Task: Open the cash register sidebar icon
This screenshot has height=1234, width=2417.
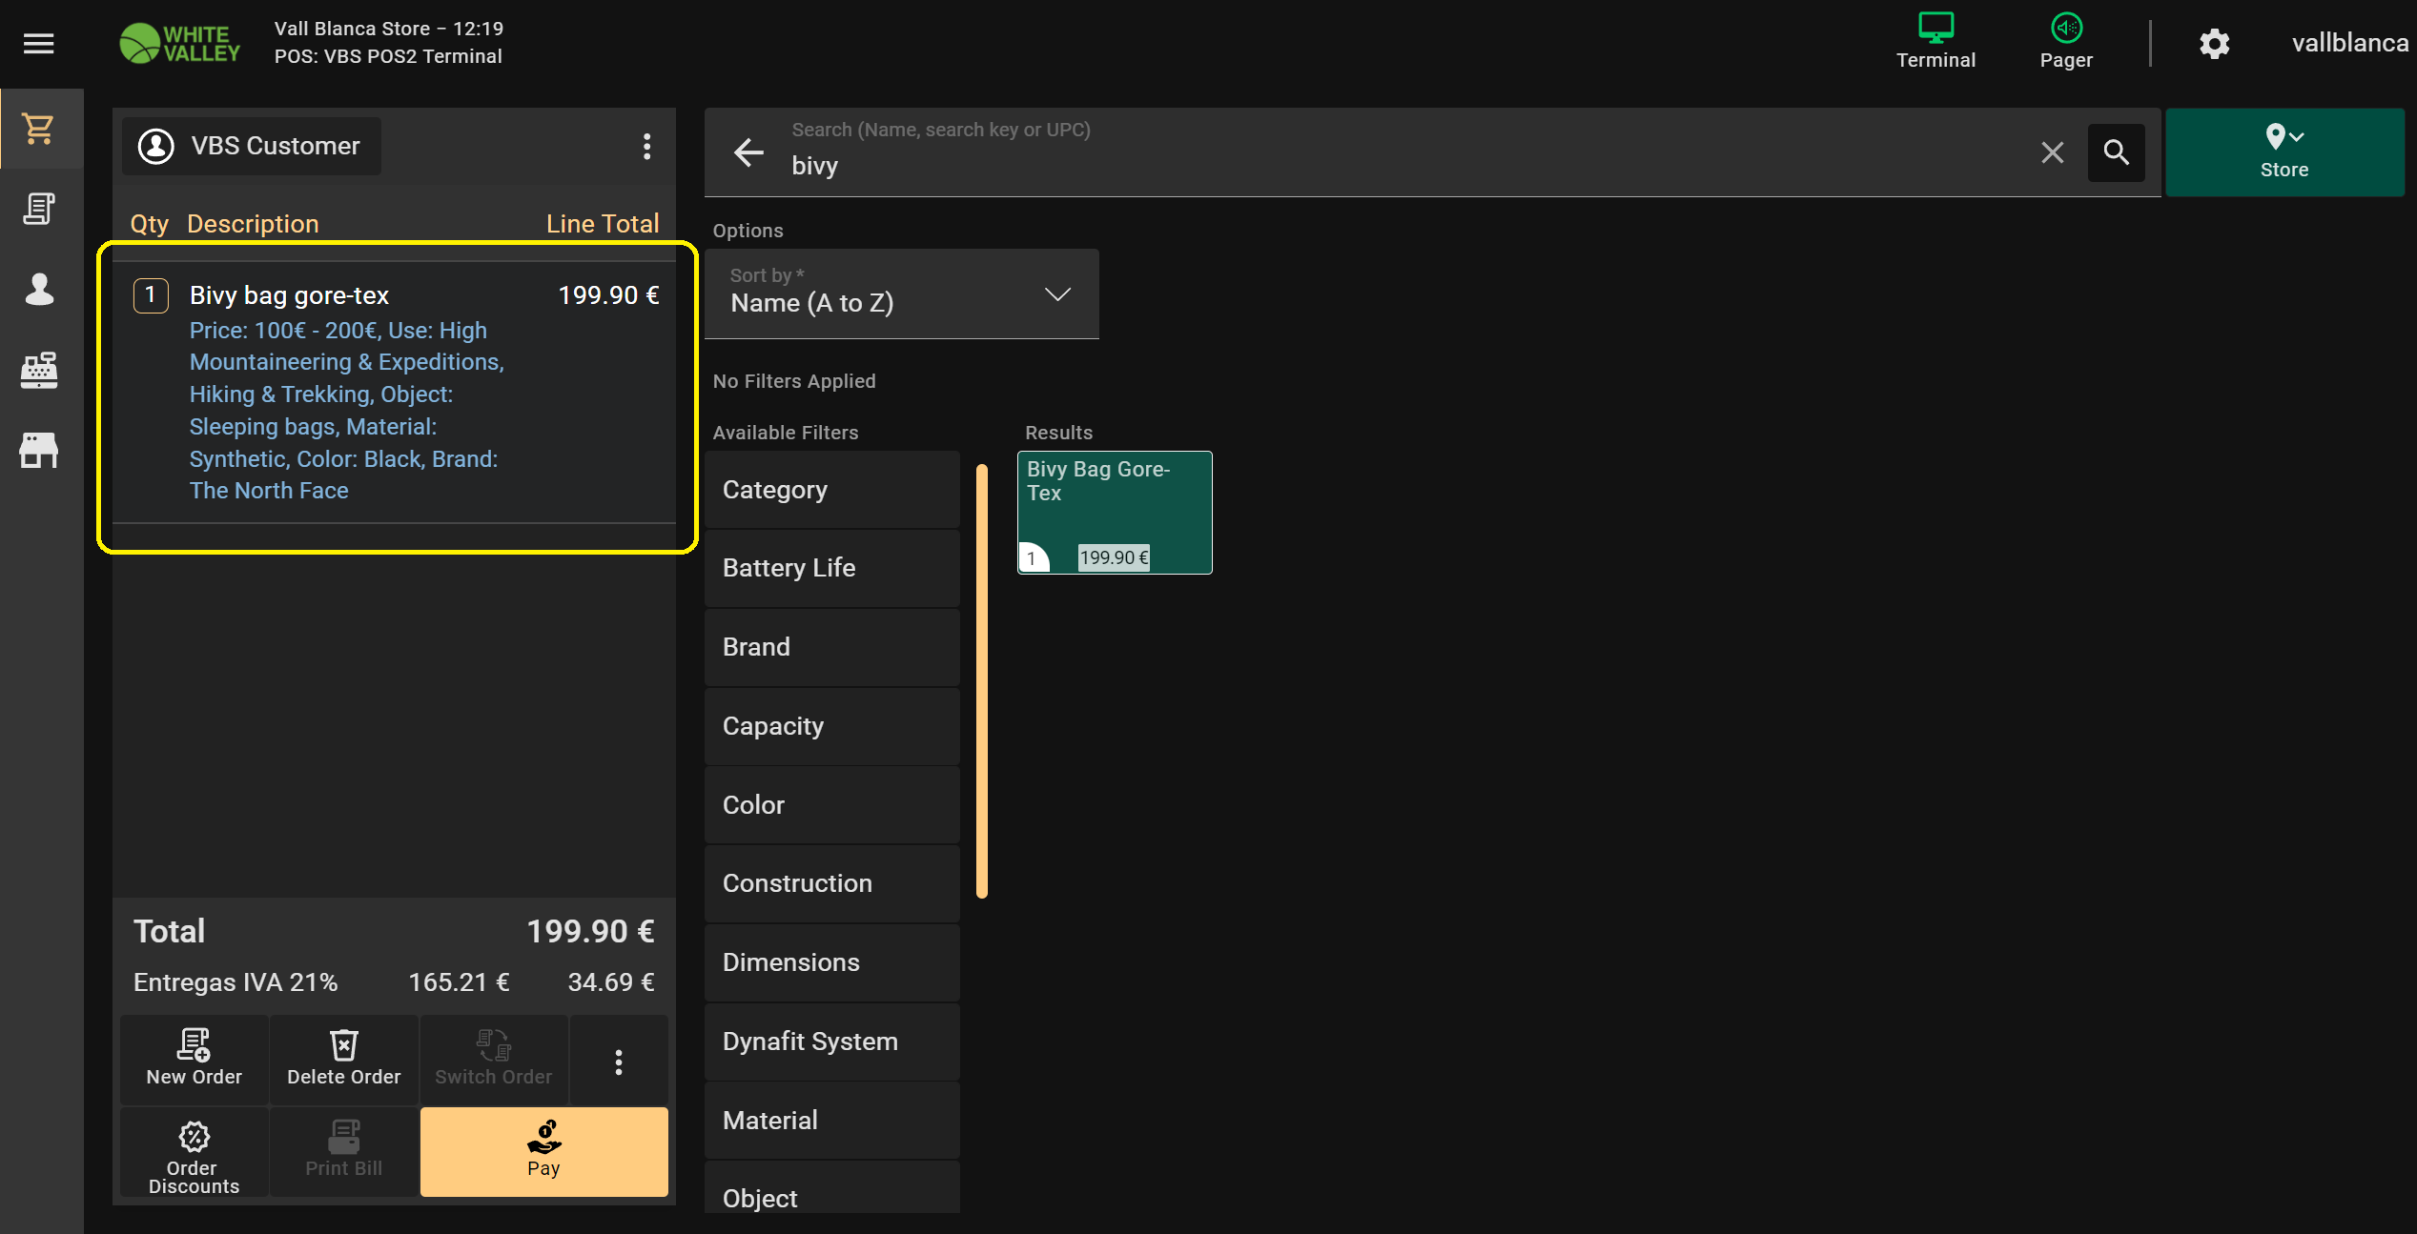Action: pos(39,370)
